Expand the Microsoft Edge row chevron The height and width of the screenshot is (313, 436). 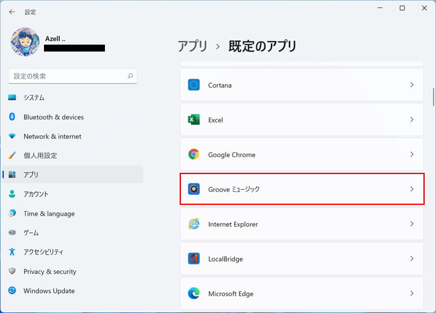coord(411,294)
